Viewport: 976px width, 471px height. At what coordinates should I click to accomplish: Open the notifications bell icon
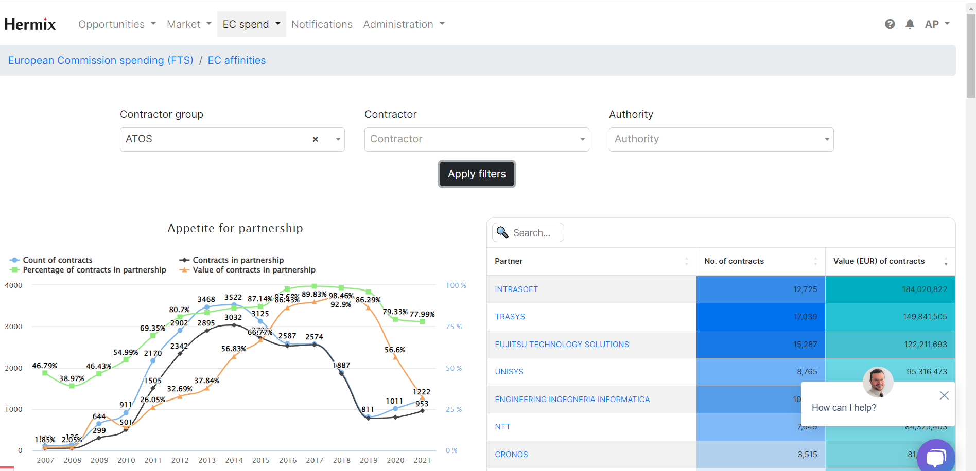[x=910, y=24]
